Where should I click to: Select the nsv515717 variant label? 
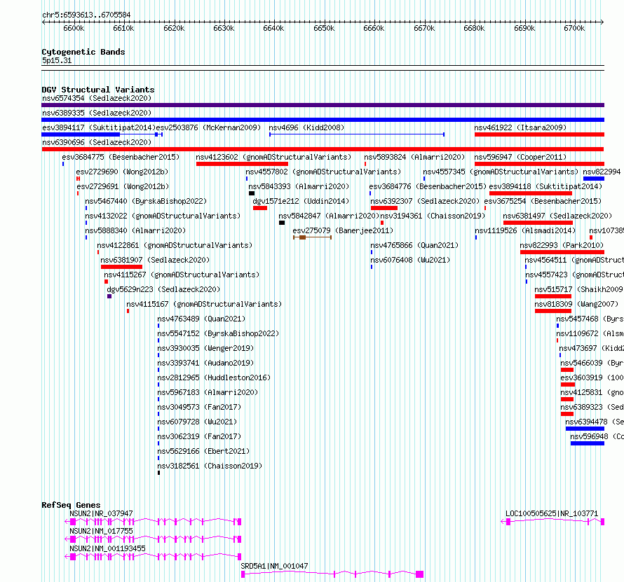tap(579, 289)
